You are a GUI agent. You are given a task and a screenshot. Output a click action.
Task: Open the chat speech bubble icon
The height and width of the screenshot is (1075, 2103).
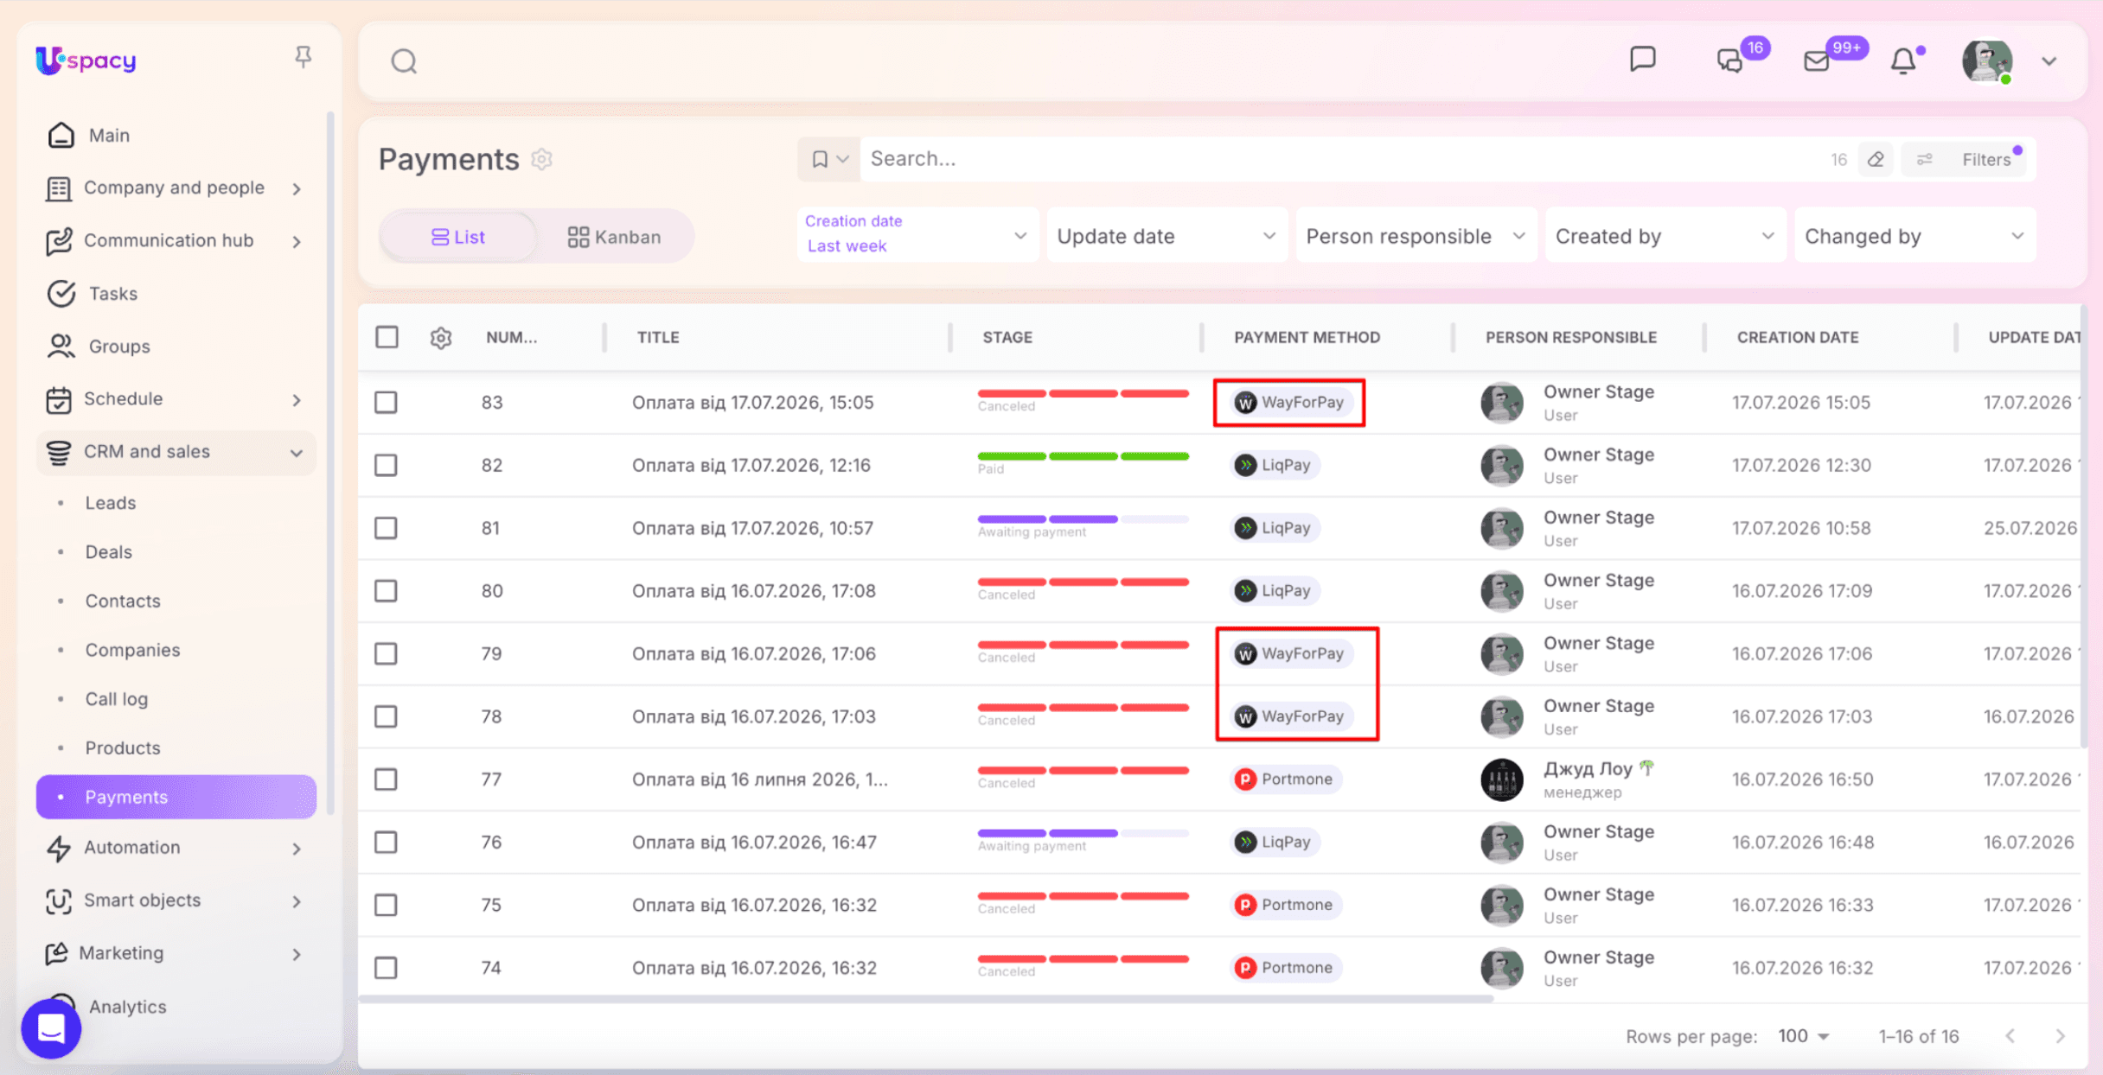1642,60
